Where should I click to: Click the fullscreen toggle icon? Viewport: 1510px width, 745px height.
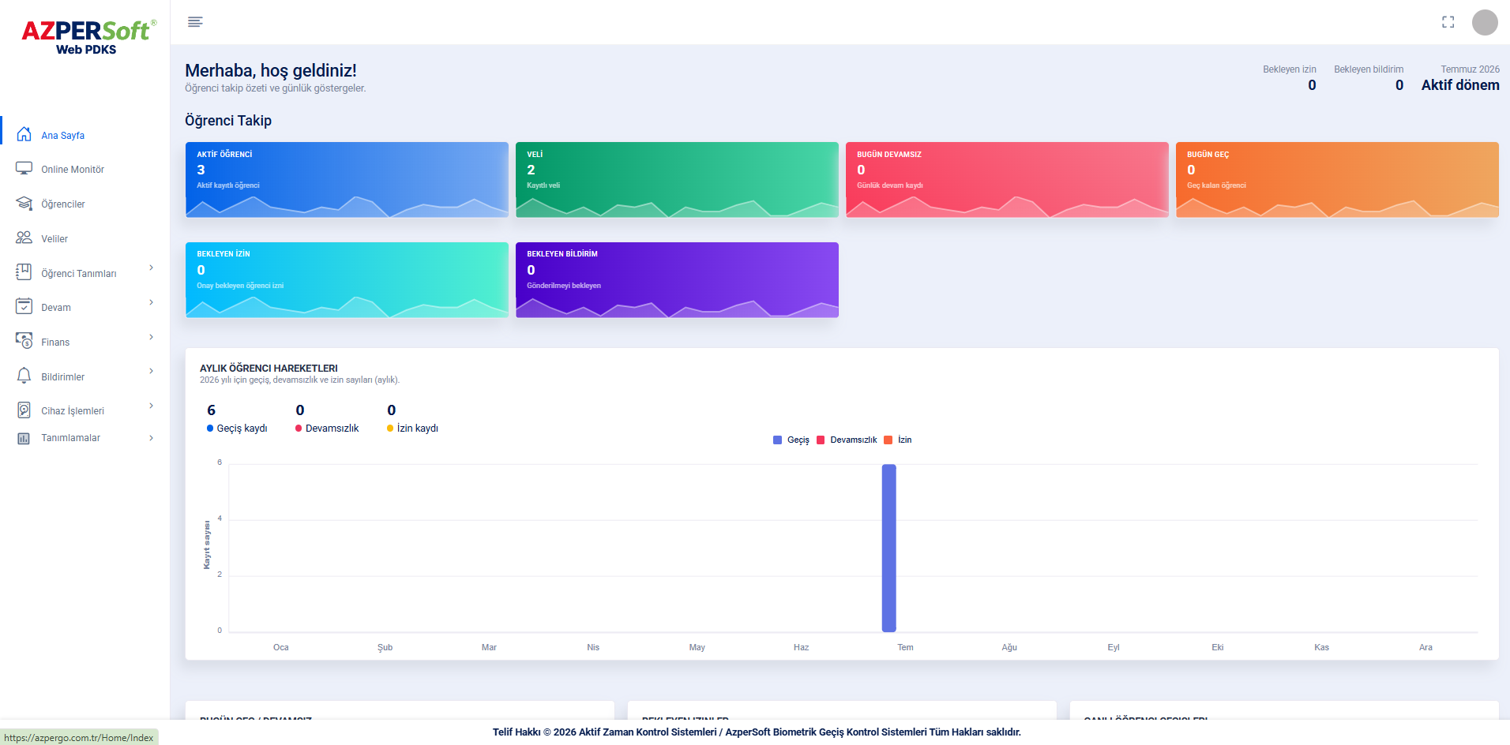pos(1448,22)
